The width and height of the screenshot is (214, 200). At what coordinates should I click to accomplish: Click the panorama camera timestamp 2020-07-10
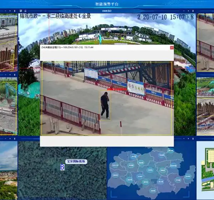pyautogui.click(x=165, y=17)
